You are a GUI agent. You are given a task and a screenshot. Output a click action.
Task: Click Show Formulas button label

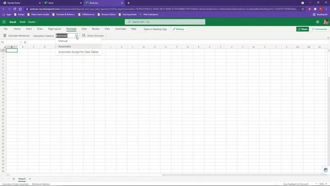tap(95, 36)
